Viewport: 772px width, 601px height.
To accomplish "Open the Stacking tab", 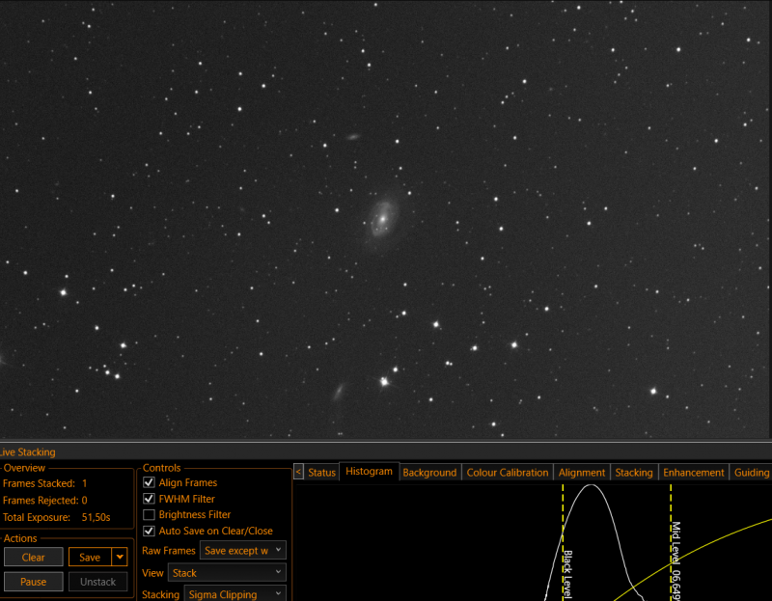I will 634,473.
